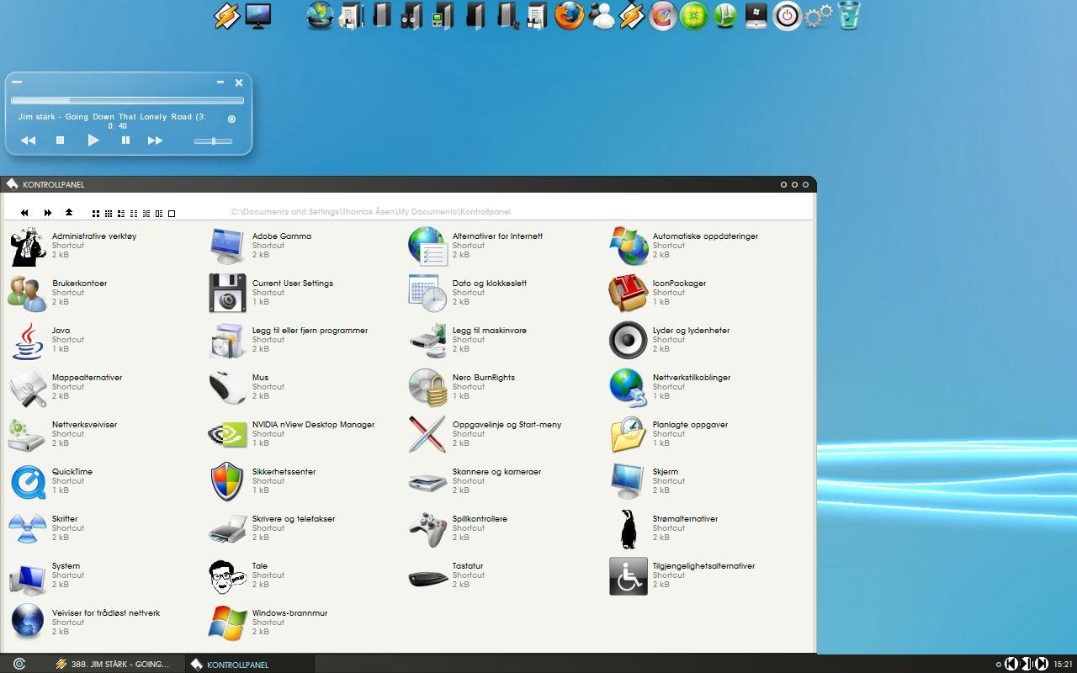Click the song progress bar in player

(x=126, y=100)
